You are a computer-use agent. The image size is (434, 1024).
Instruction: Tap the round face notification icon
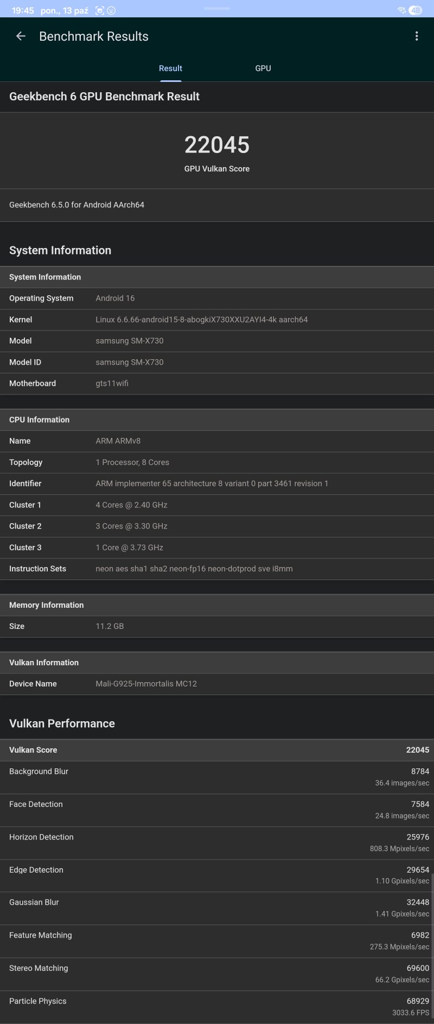(111, 10)
